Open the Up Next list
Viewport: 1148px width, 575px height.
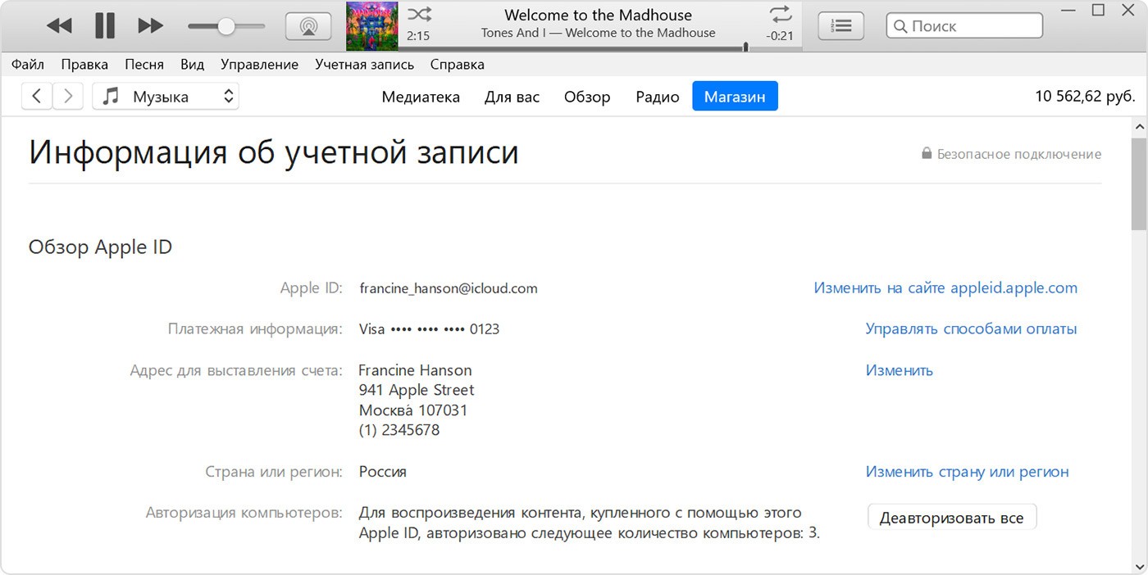click(x=840, y=26)
